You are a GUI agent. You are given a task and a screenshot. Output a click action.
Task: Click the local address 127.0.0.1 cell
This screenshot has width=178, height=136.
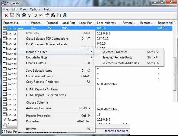tap(103, 38)
